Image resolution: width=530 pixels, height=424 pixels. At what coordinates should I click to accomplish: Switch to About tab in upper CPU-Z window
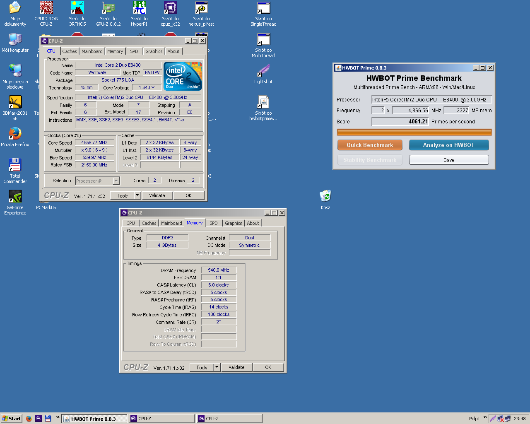click(173, 51)
